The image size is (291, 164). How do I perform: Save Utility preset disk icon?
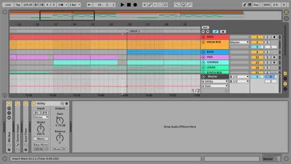pyautogui.click(x=67, y=104)
